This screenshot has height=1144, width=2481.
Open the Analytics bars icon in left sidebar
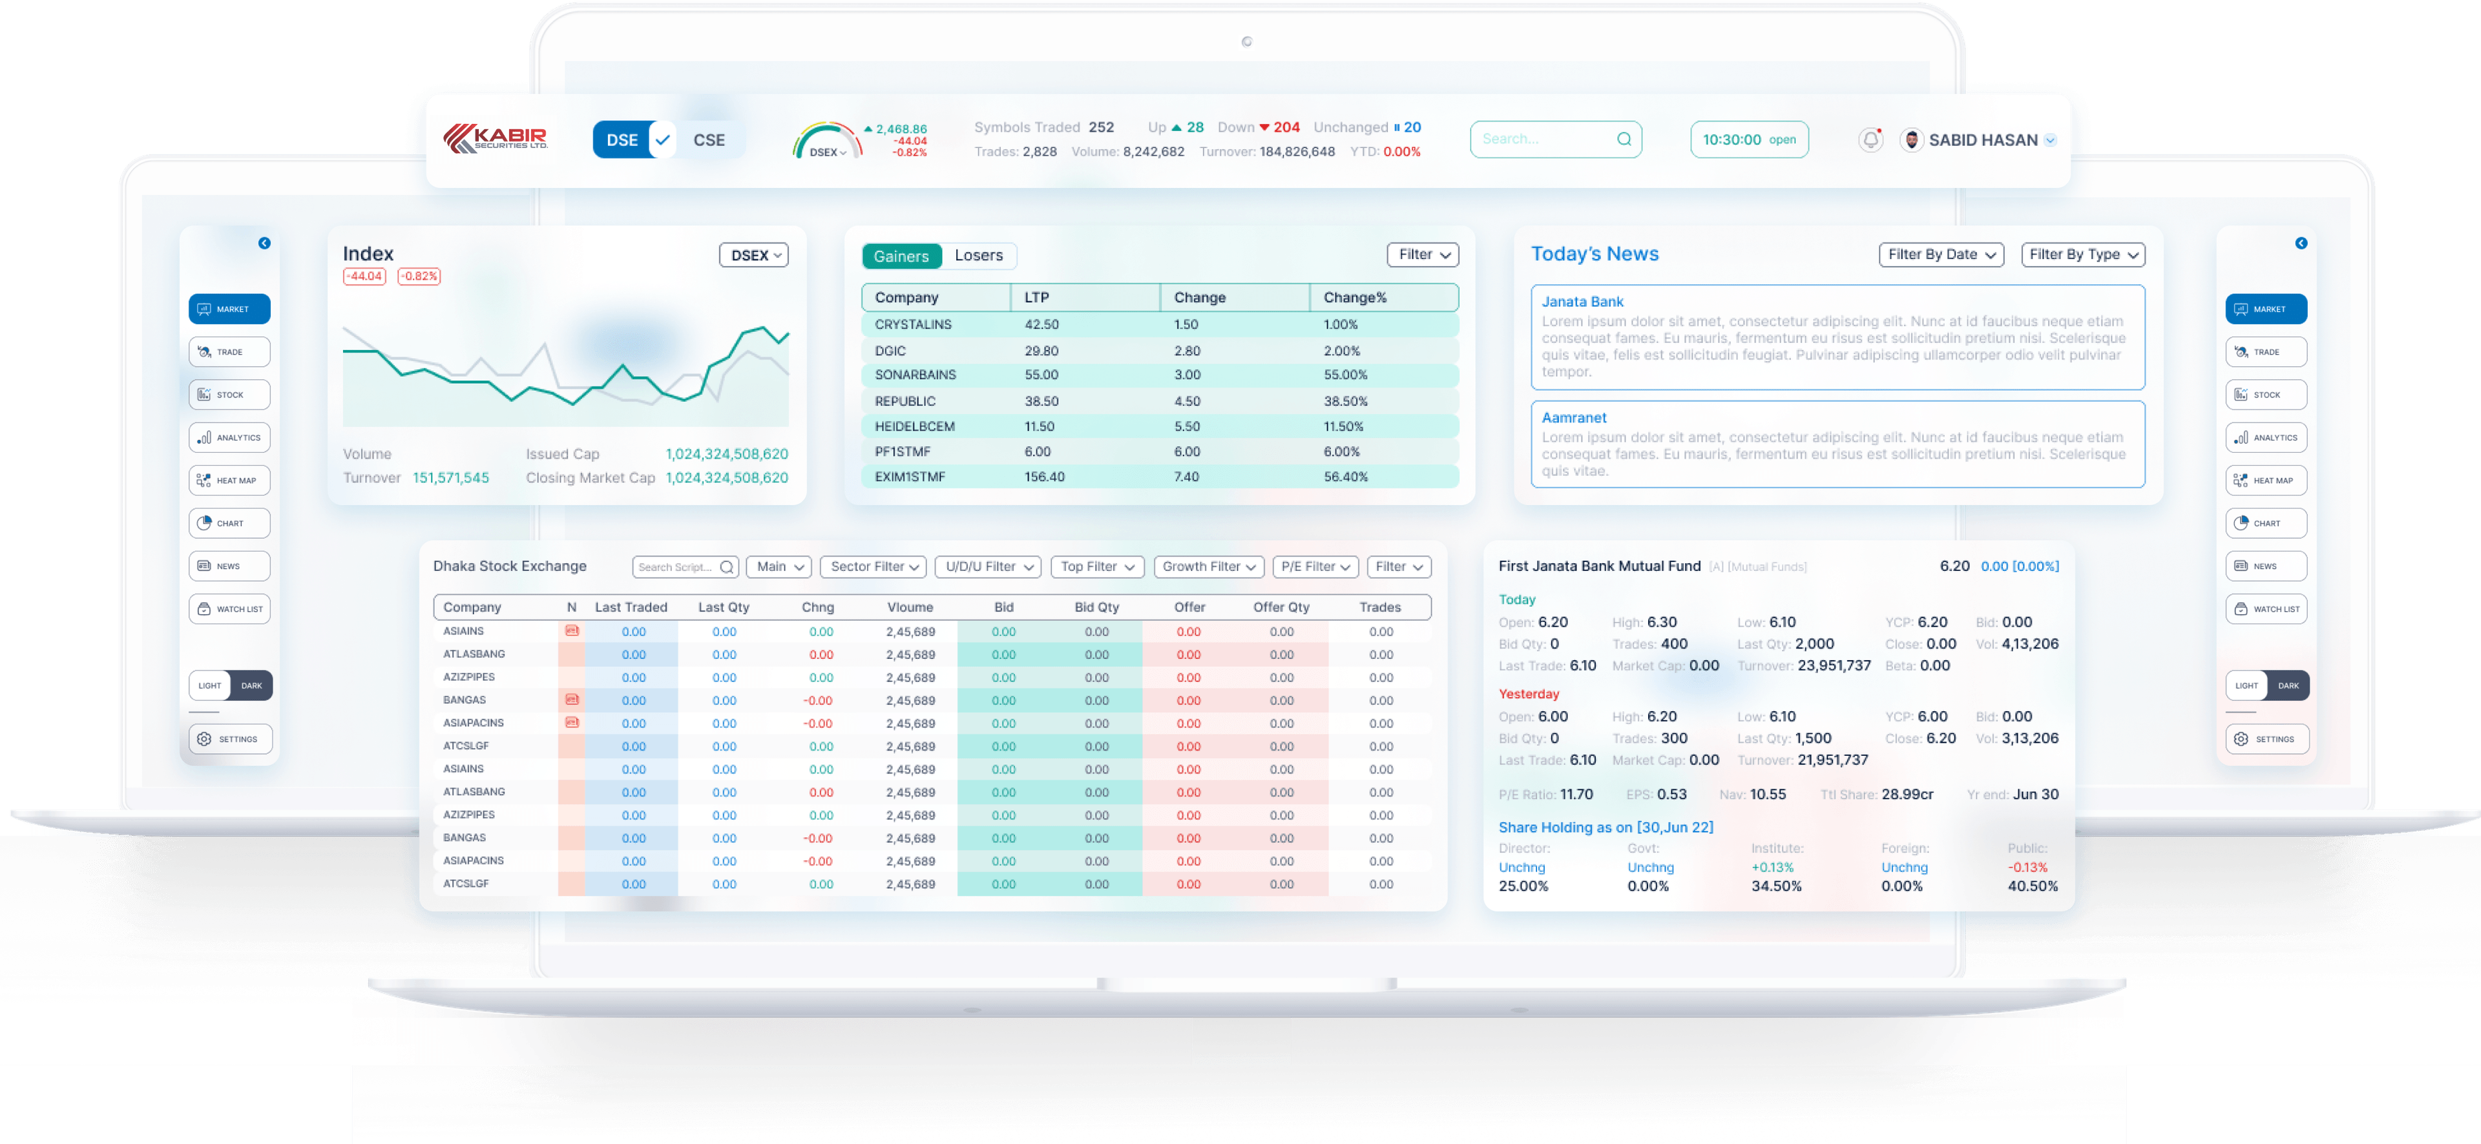204,437
